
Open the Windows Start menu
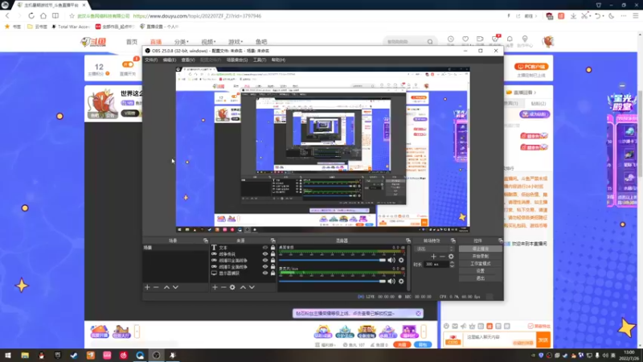[8, 356]
